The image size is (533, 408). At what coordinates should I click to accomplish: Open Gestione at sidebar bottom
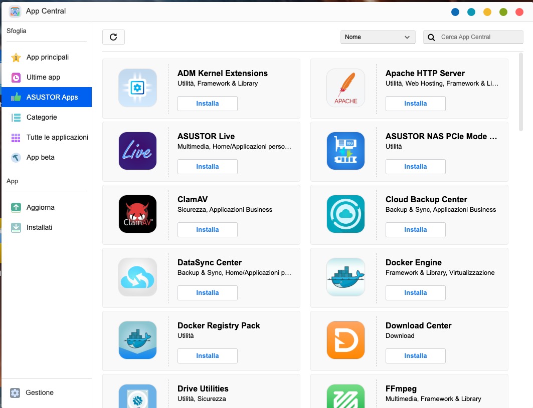(47, 392)
